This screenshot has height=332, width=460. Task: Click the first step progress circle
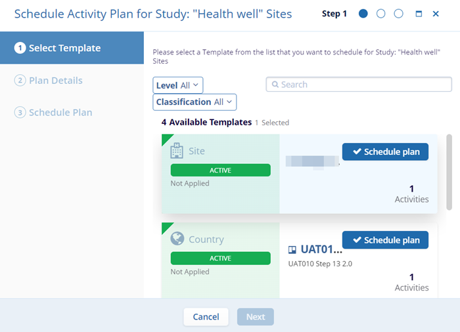point(363,14)
